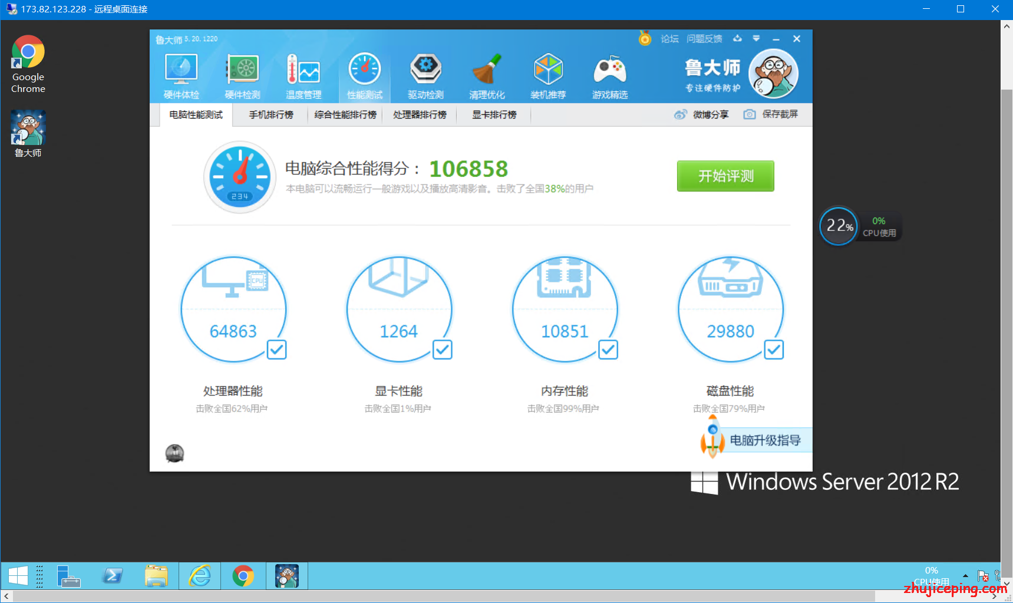Click 微博分享 share text
The width and height of the screenshot is (1013, 603).
click(711, 114)
